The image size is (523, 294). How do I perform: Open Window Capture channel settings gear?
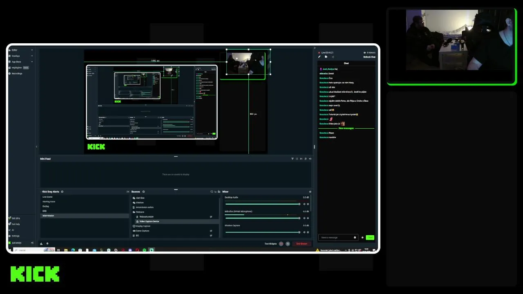pyautogui.click(x=308, y=232)
